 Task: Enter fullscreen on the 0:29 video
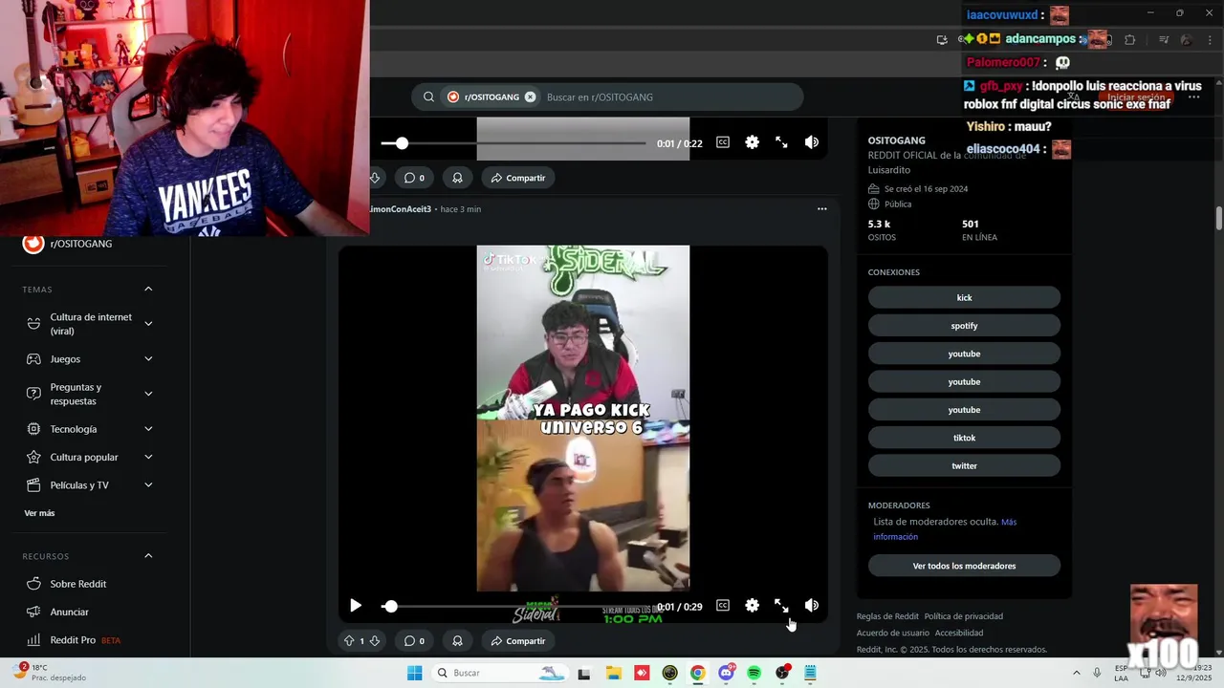(781, 606)
